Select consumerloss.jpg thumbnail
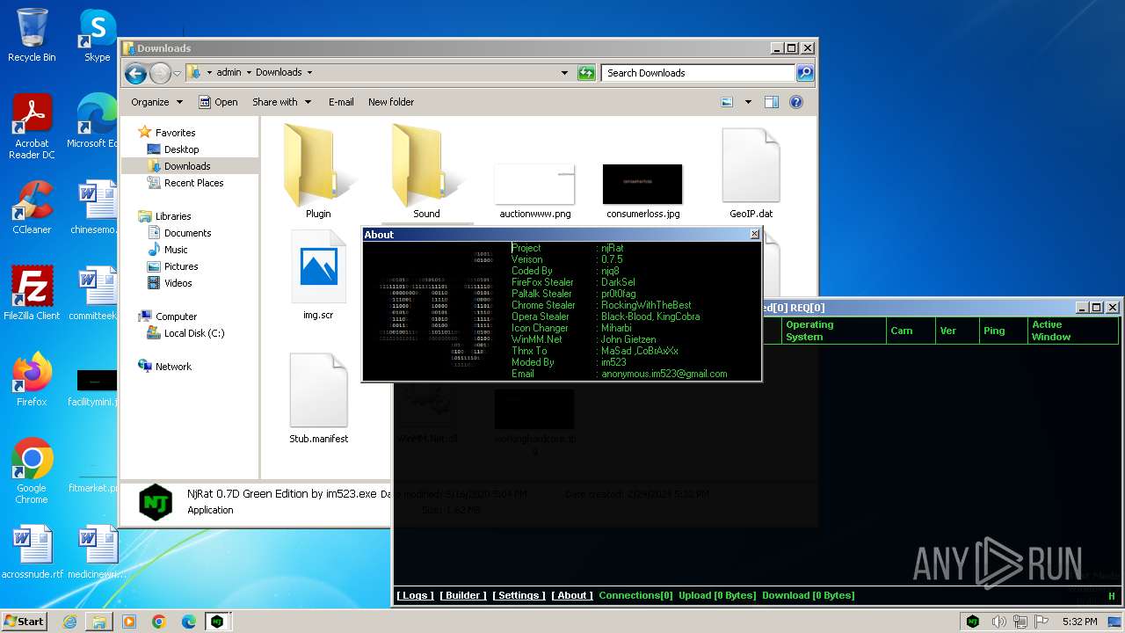The image size is (1125, 633). [642, 190]
